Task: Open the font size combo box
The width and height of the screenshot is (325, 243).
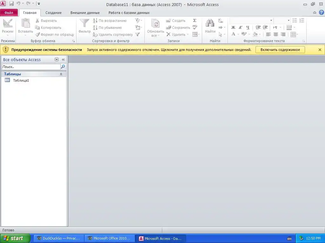Action: point(282,21)
